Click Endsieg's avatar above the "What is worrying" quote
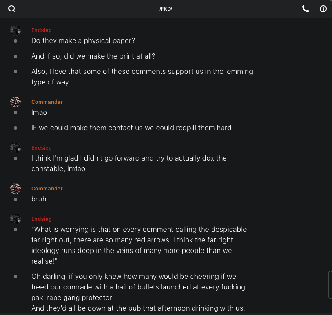 click(x=15, y=219)
